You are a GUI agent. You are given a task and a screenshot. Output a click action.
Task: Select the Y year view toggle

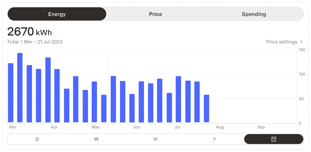[214, 139]
